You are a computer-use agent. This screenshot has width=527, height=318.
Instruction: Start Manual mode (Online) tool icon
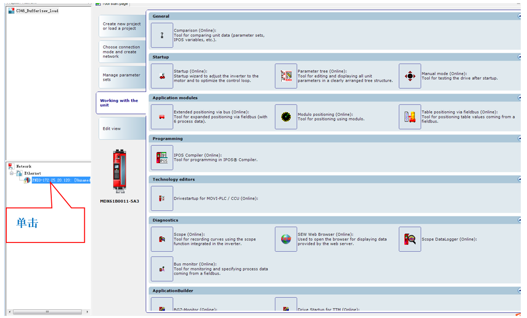[x=409, y=76]
